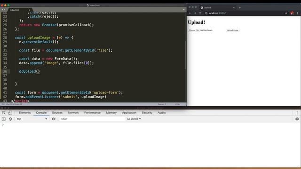
Task: Click the localhost address bar
Action: [244, 13]
